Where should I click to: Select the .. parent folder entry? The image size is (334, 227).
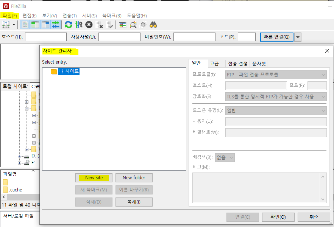coord(8,183)
